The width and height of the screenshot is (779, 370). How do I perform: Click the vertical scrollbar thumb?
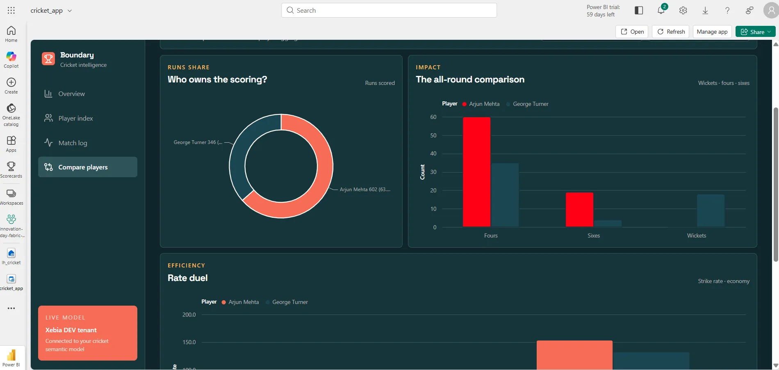point(775,185)
